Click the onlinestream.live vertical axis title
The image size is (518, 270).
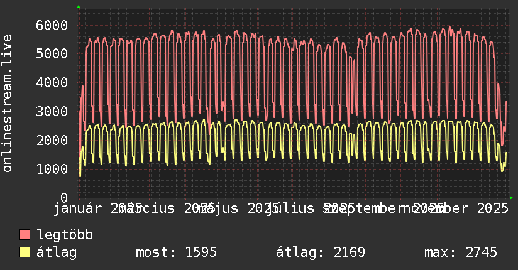(7, 104)
